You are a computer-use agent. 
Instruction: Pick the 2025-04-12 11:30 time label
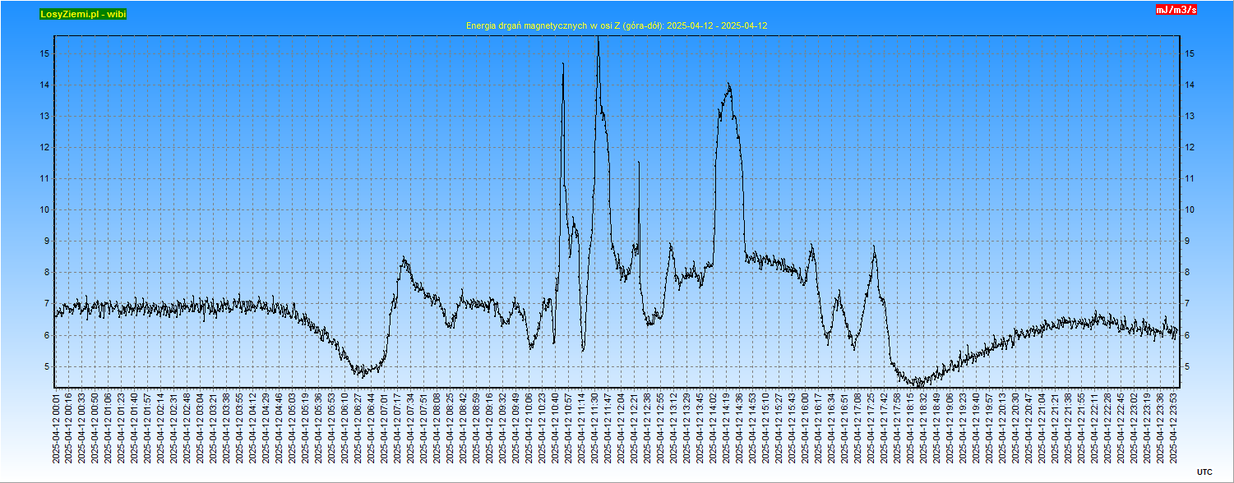click(x=594, y=427)
